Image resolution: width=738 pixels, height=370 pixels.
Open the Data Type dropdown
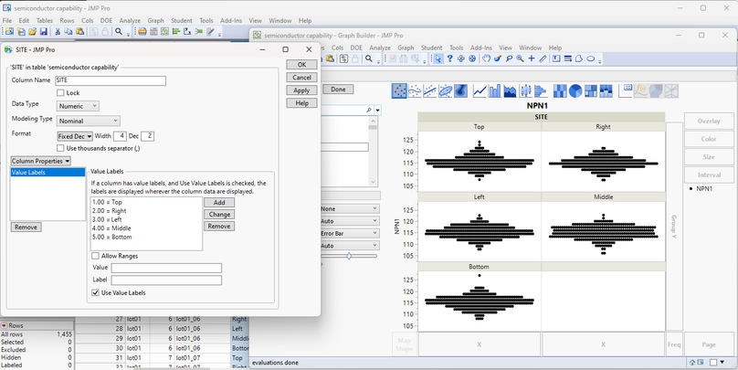pos(78,106)
